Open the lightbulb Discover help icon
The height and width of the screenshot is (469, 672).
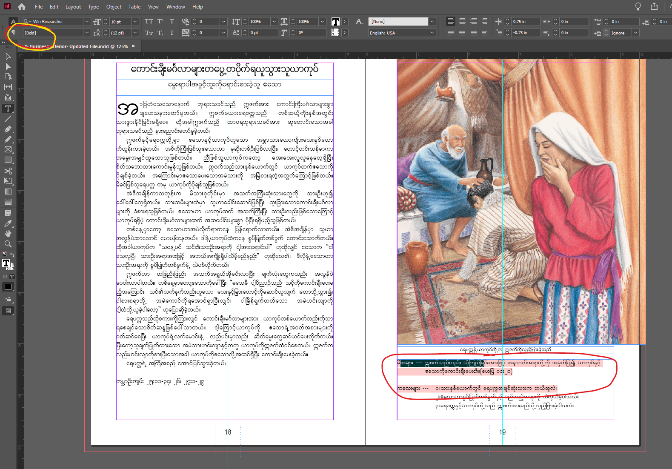[x=638, y=6]
